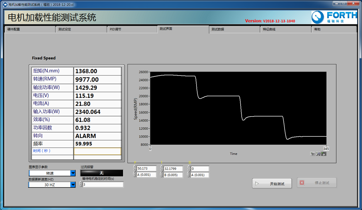
Task: Click the I gain field showing 32.1799
Action: pyautogui.click(x=173, y=169)
